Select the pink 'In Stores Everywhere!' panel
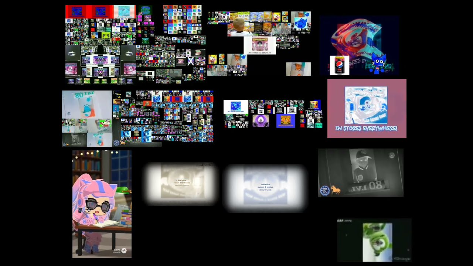The width and height of the screenshot is (473, 266). click(x=367, y=109)
